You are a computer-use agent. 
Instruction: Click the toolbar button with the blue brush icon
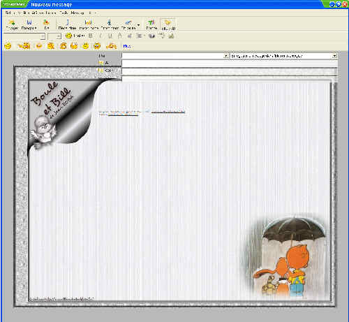(128, 24)
